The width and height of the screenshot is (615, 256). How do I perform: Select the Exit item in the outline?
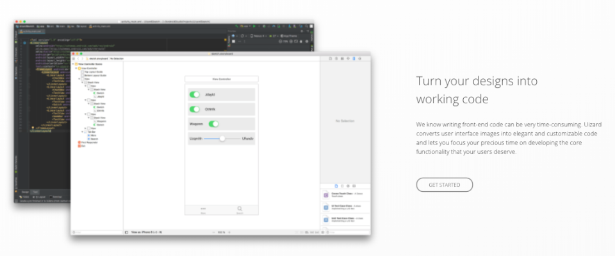click(x=81, y=146)
